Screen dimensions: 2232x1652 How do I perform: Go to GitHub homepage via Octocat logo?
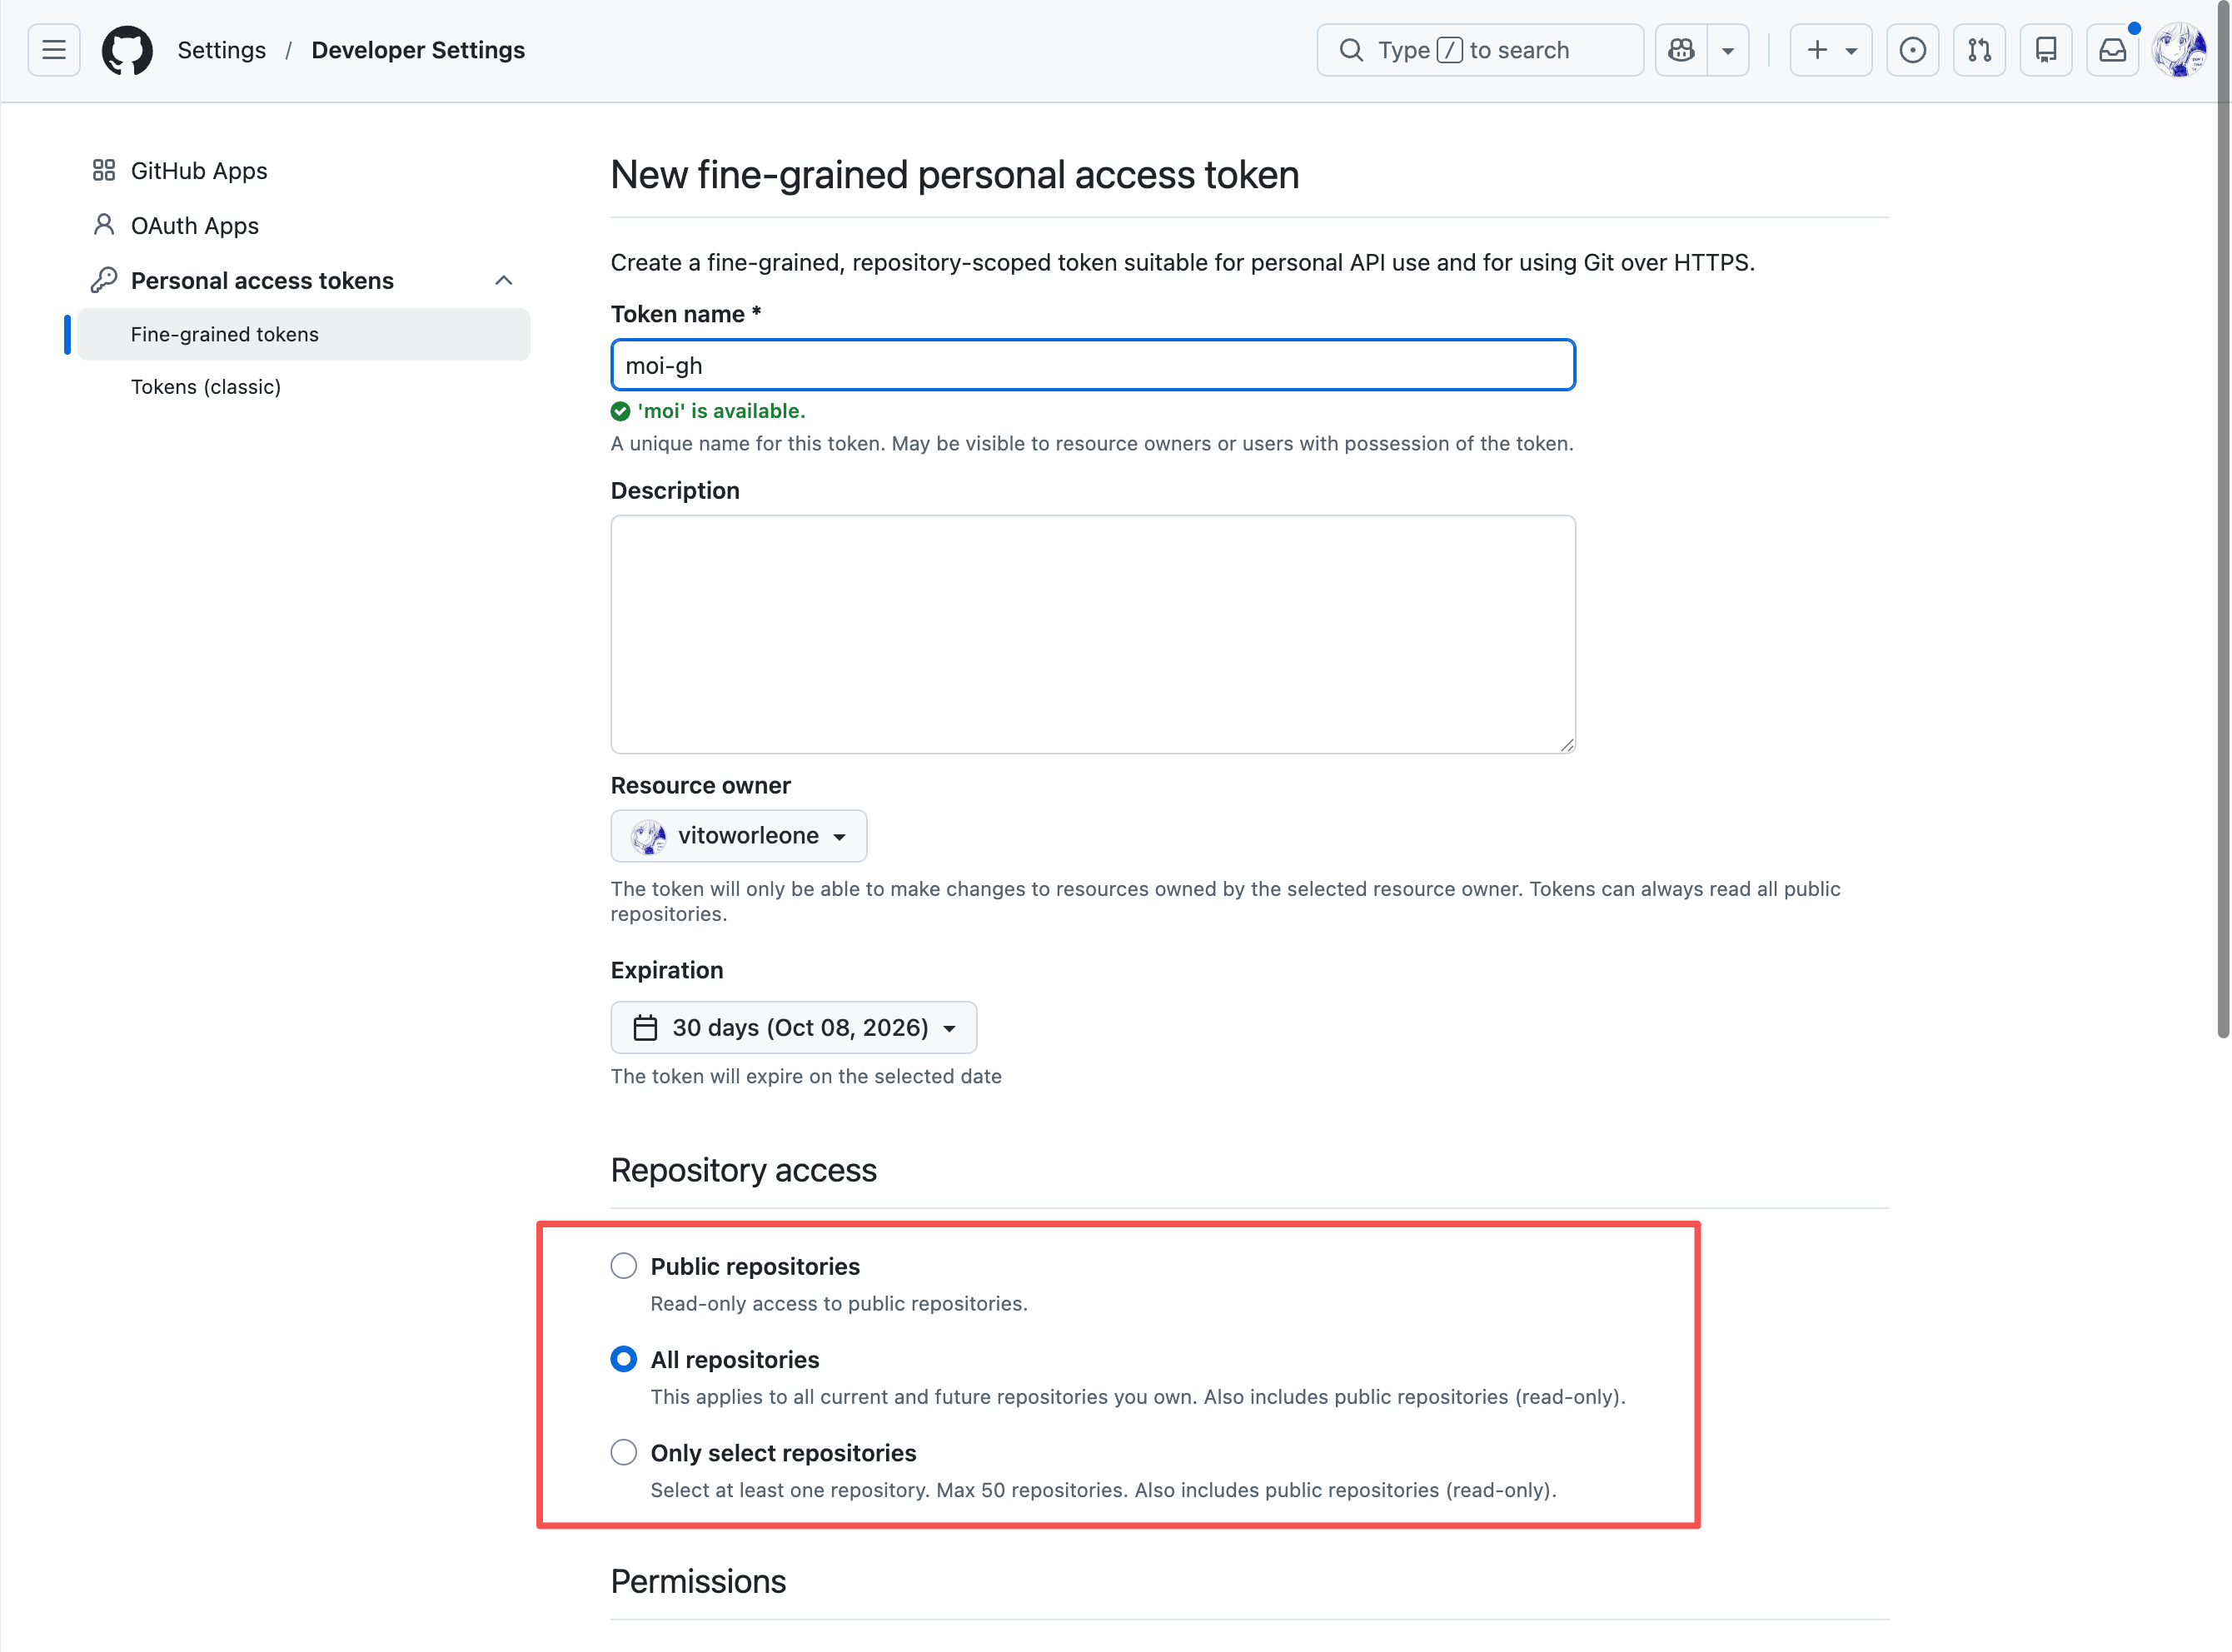[127, 50]
